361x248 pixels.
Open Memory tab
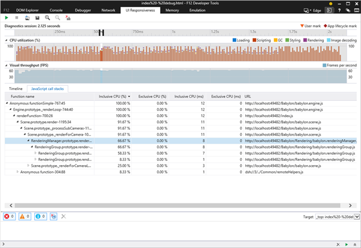172,10
